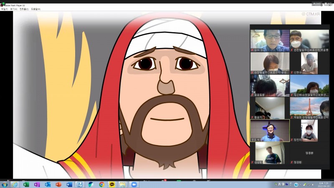Open KakaoTalk from the taskbar
The width and height of the screenshot is (334, 188).
(112, 184)
